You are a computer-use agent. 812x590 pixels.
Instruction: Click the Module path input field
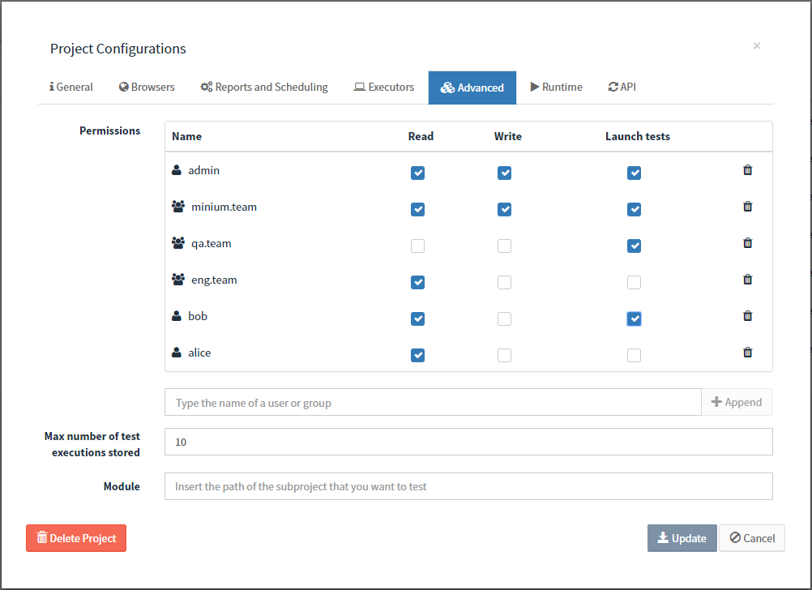pos(468,486)
